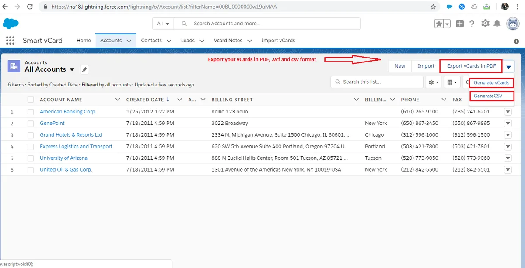This screenshot has width=525, height=268.
Task: Reload the page in browser
Action: point(30,7)
